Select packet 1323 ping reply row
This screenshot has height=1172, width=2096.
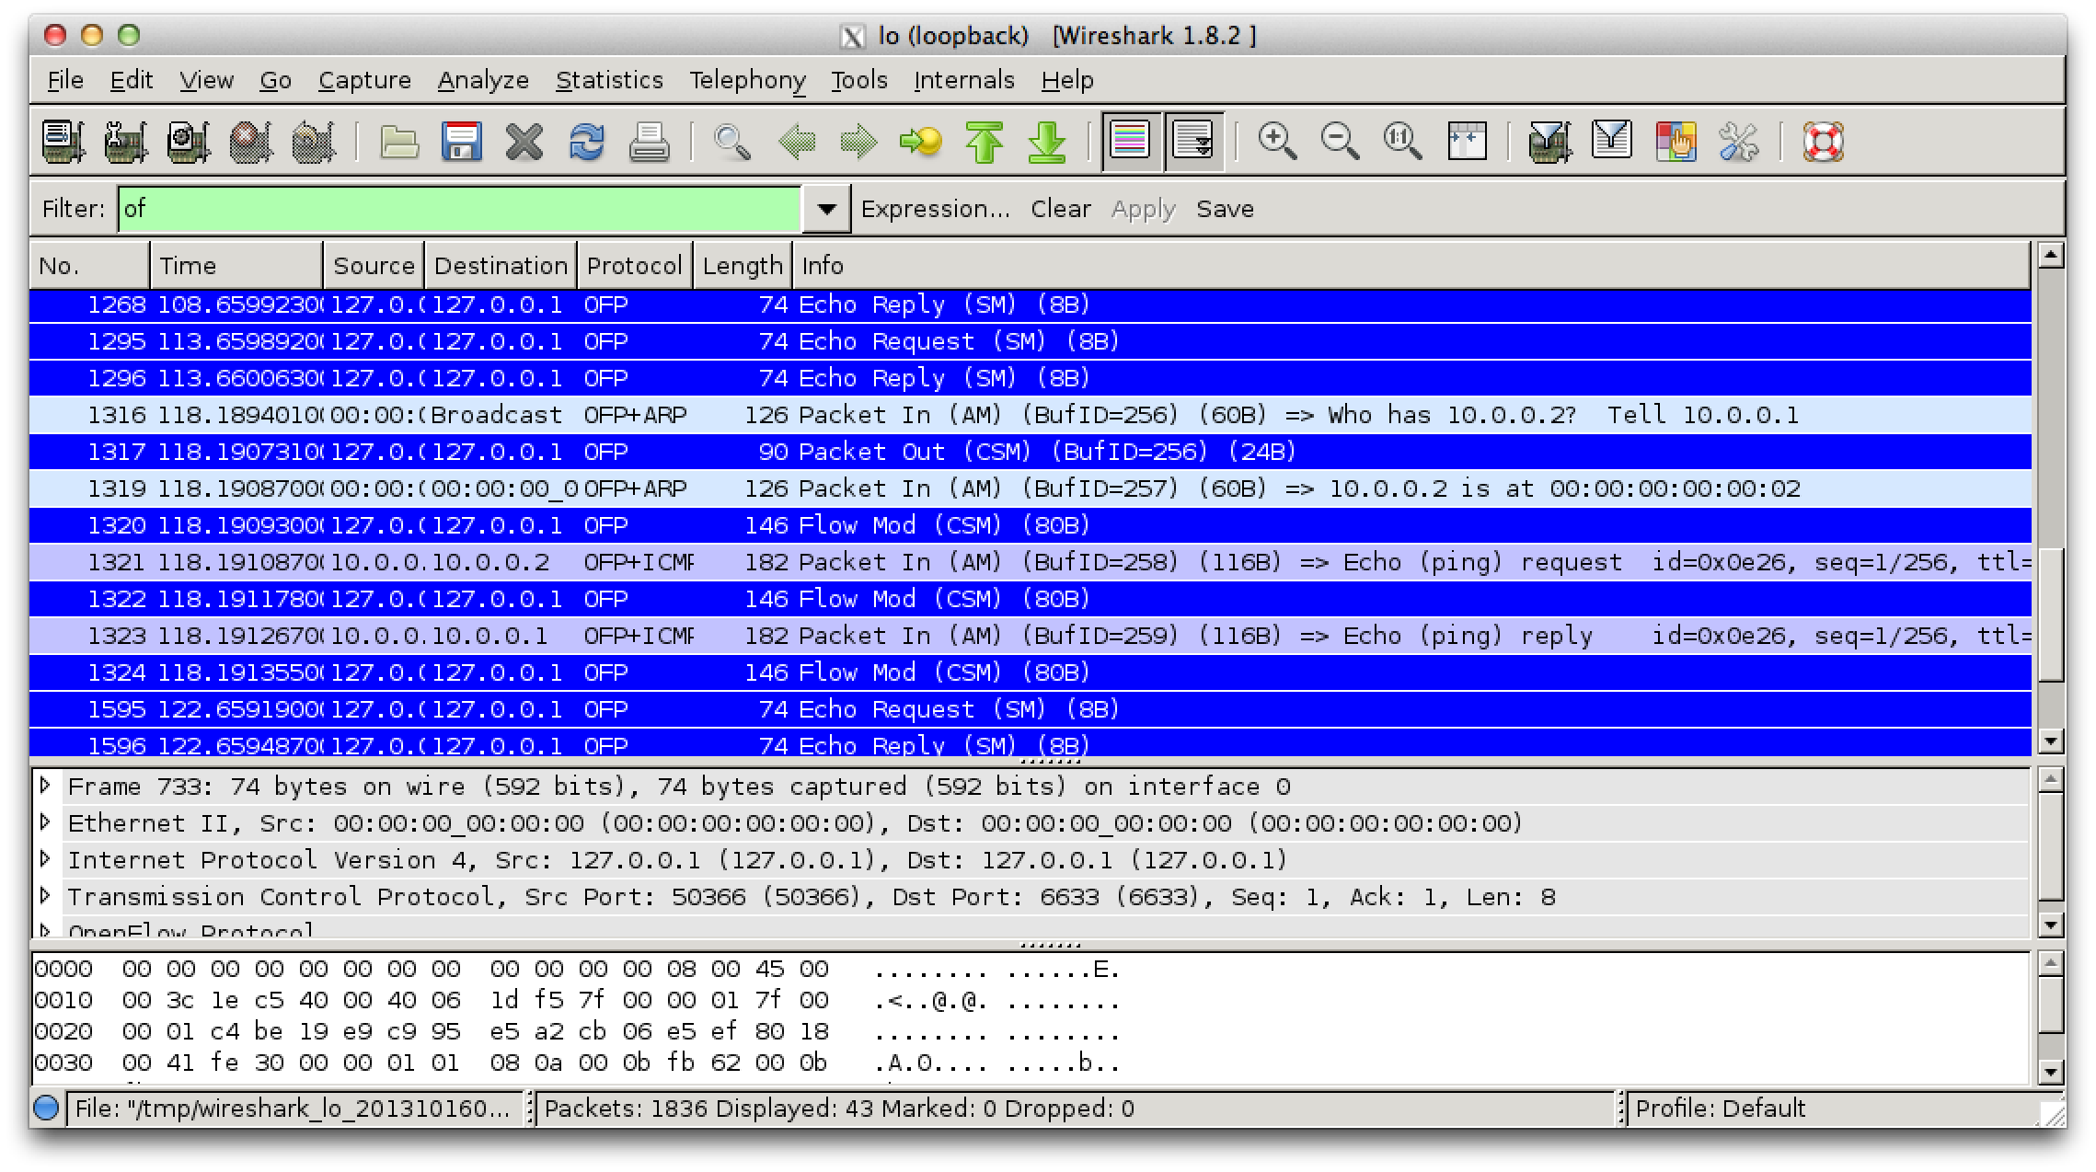[1030, 636]
